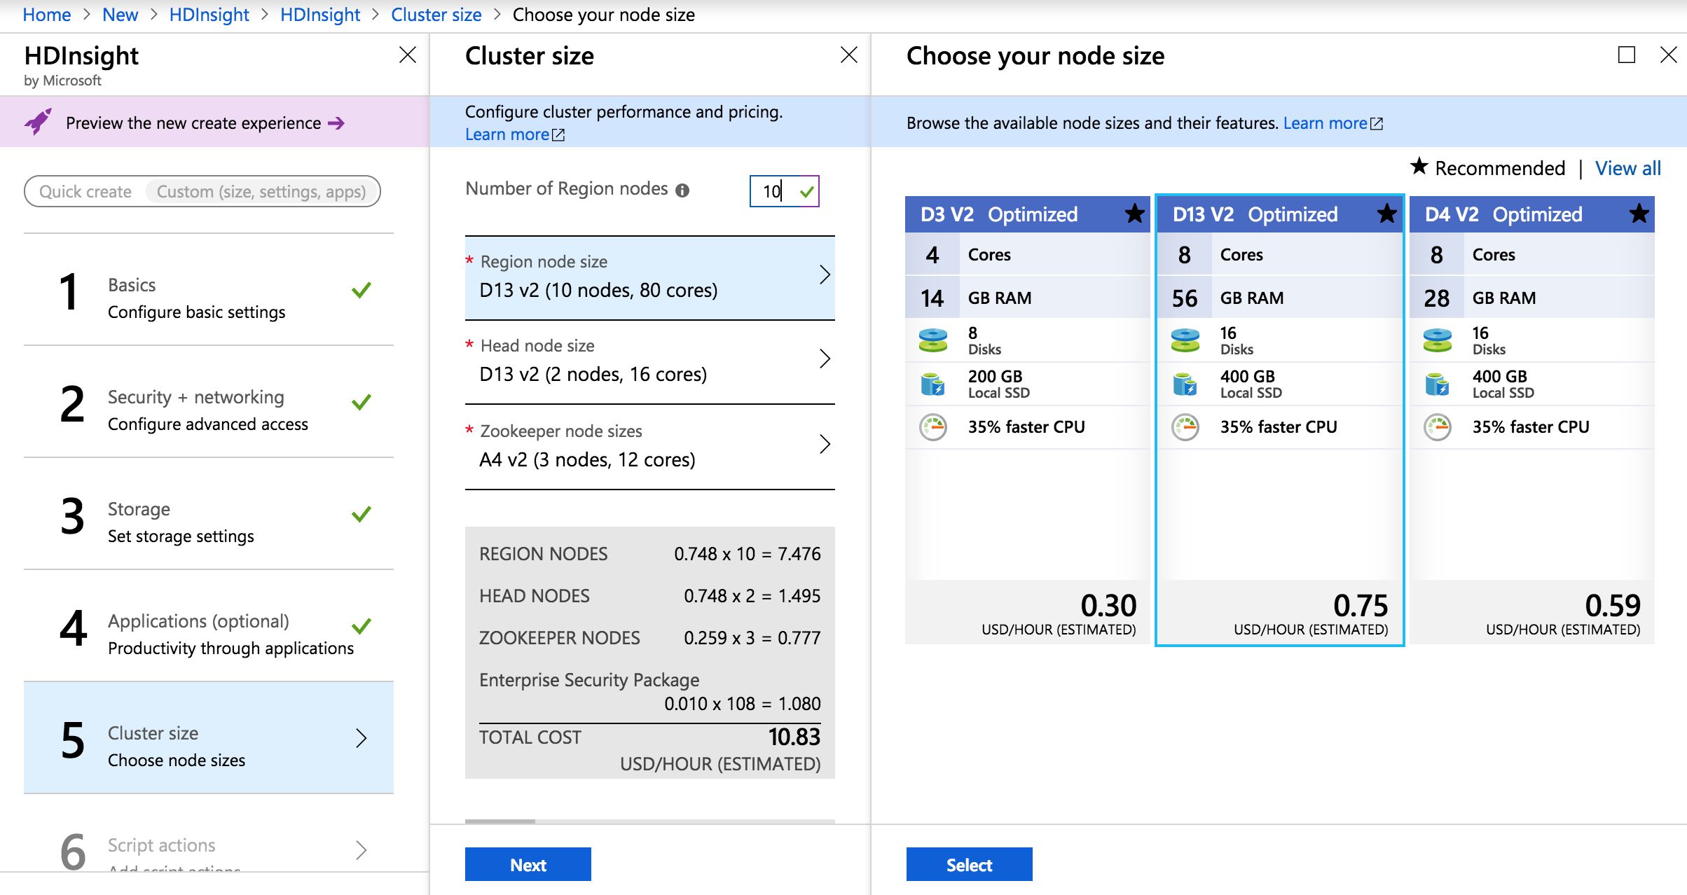Click the faster CPU gauge icon in D3 V2
Screen dimensions: 1687x895
coord(933,427)
